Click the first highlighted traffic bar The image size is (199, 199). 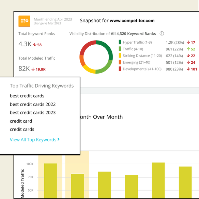click(50, 181)
